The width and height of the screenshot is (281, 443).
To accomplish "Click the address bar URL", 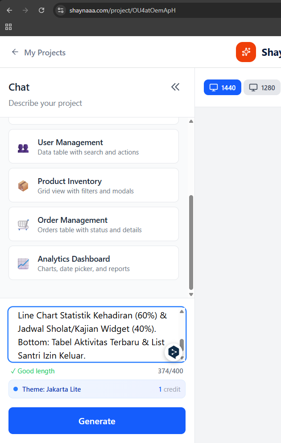I will click(123, 10).
